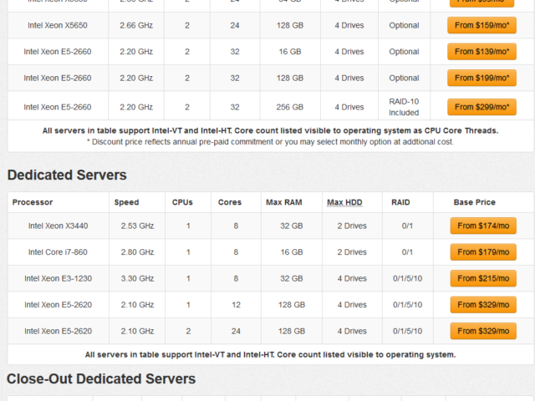Click the CPU Core Threads note
Image resolution: width=535 pixels, height=401 pixels.
pos(270,130)
